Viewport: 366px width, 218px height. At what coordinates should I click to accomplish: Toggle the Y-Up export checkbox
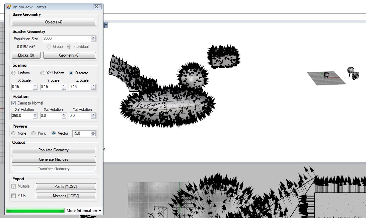point(13,196)
